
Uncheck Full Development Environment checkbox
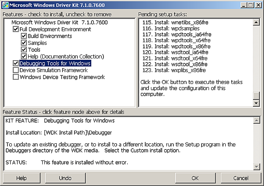click(16, 29)
